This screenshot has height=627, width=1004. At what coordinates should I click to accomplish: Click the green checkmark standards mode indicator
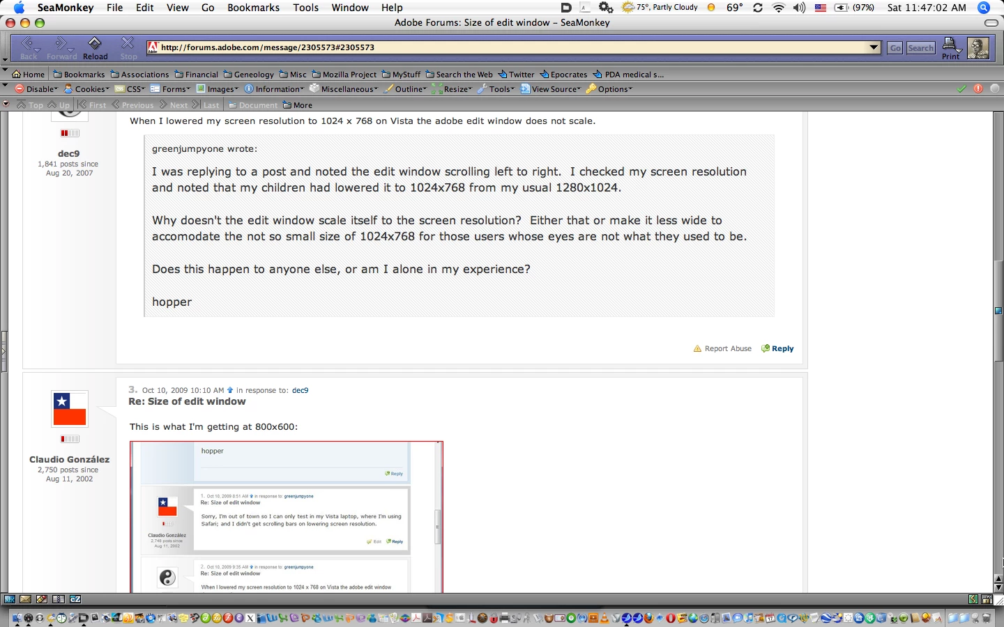coord(962,89)
